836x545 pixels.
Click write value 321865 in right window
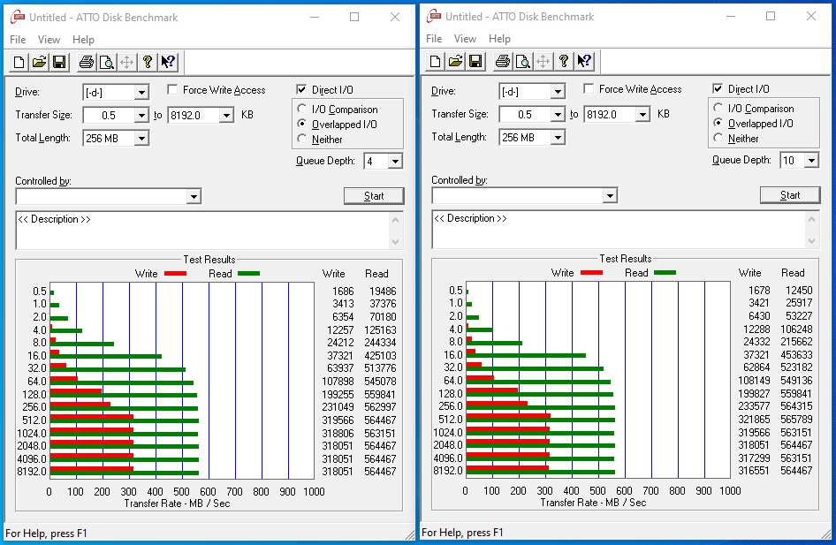pyautogui.click(x=754, y=419)
